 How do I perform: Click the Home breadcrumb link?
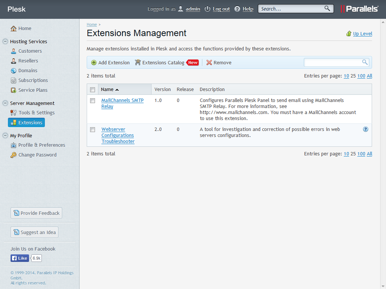(x=92, y=24)
